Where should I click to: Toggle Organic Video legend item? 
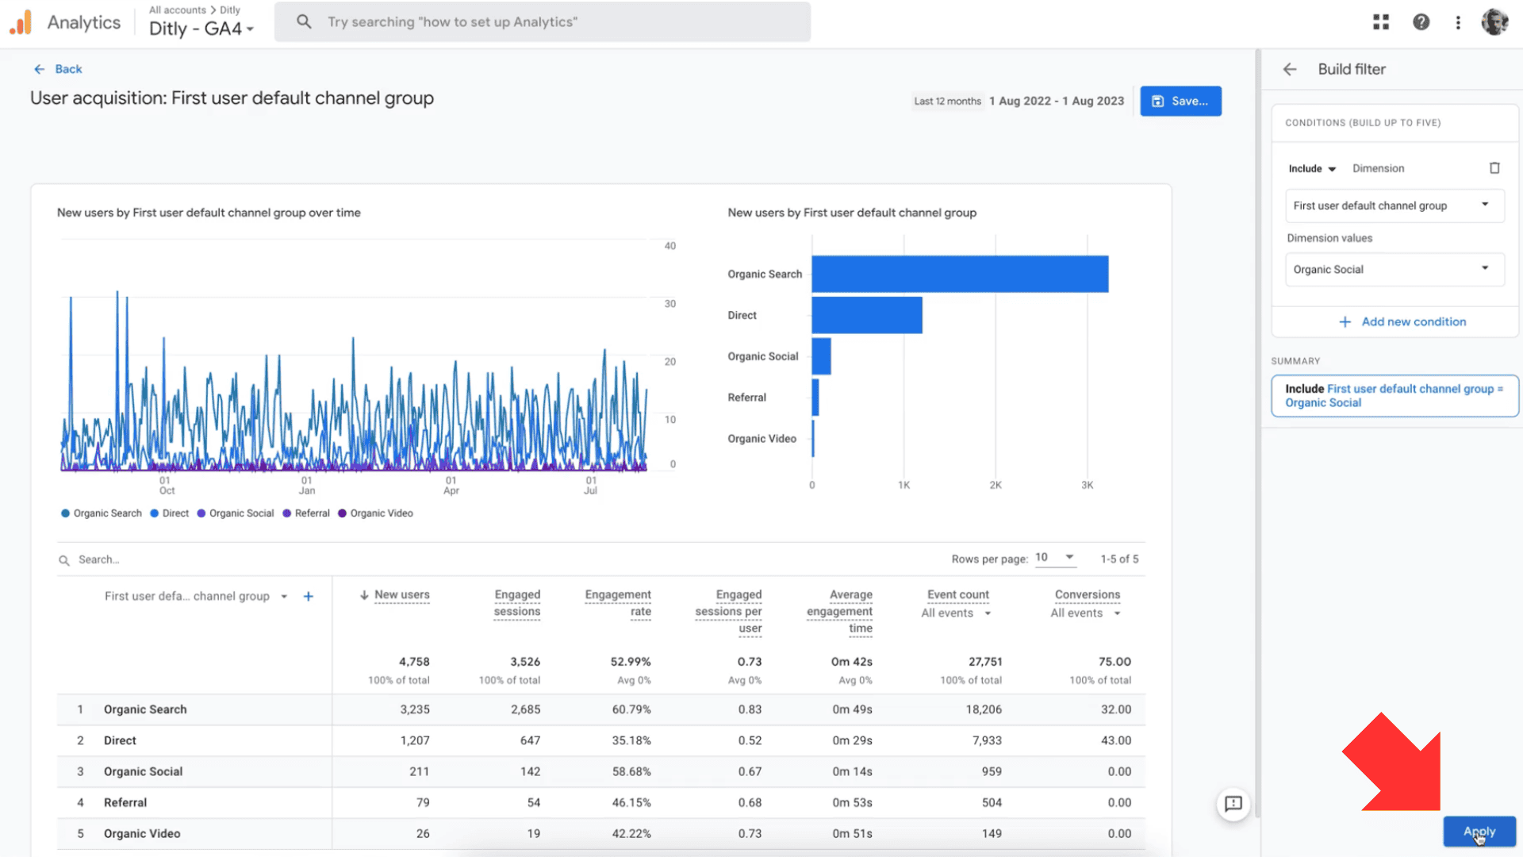[376, 513]
